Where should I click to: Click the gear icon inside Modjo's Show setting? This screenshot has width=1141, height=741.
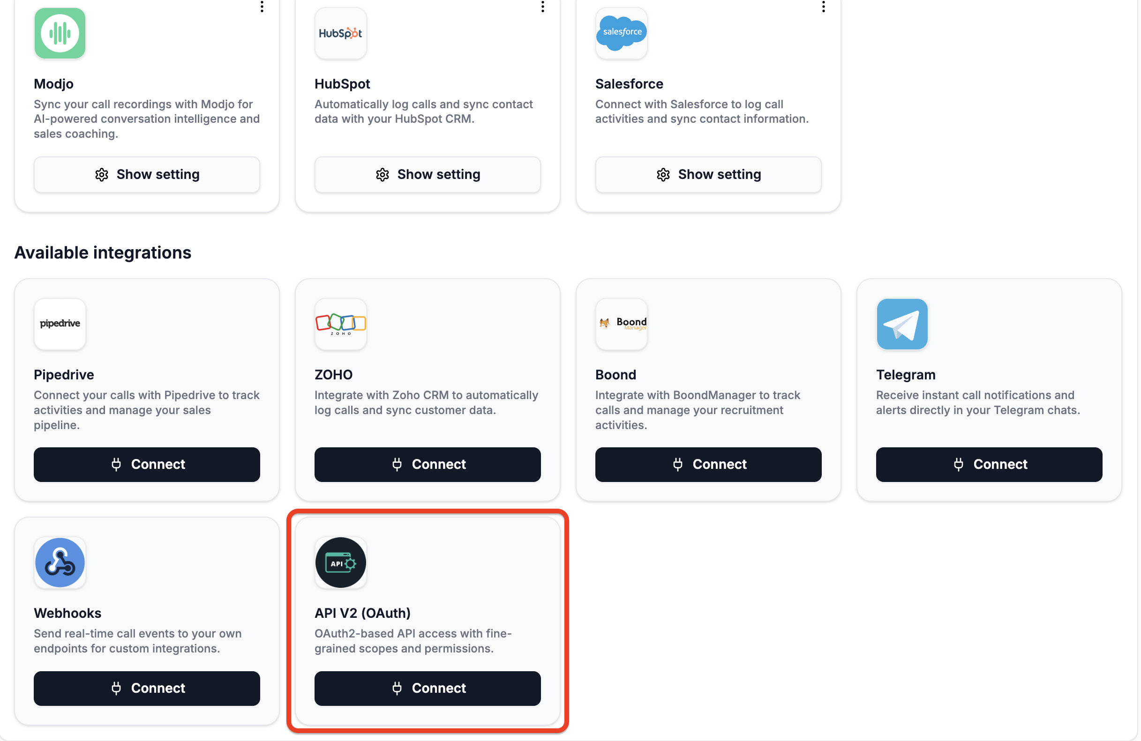tap(101, 174)
